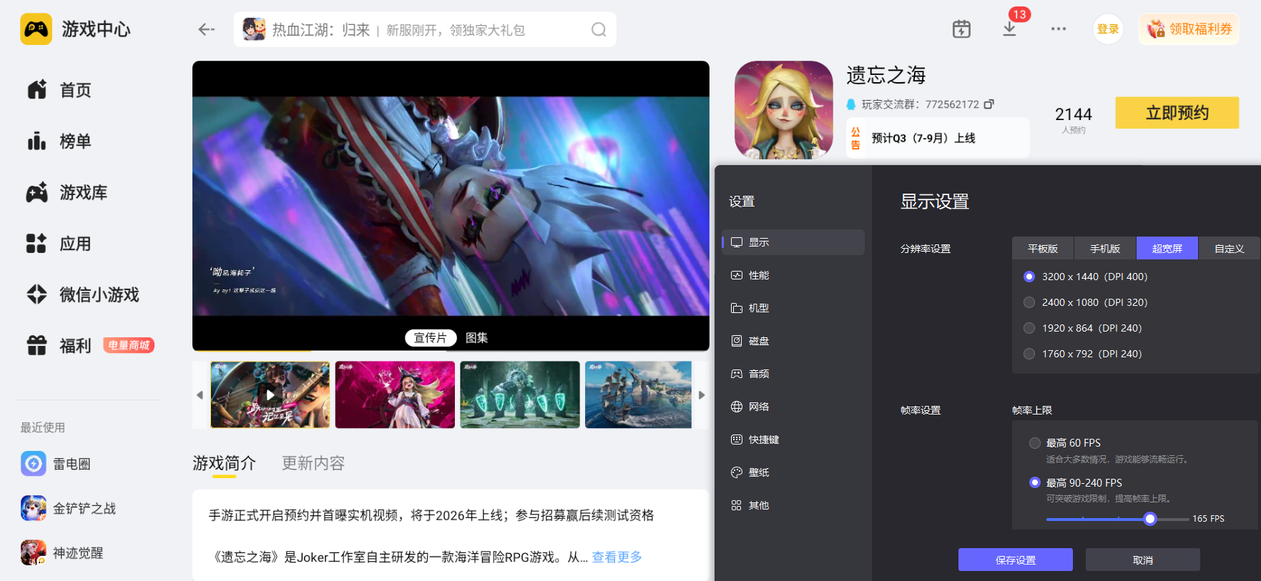
Task: Open 雷电圈 app icon in recent list
Action: click(34, 464)
